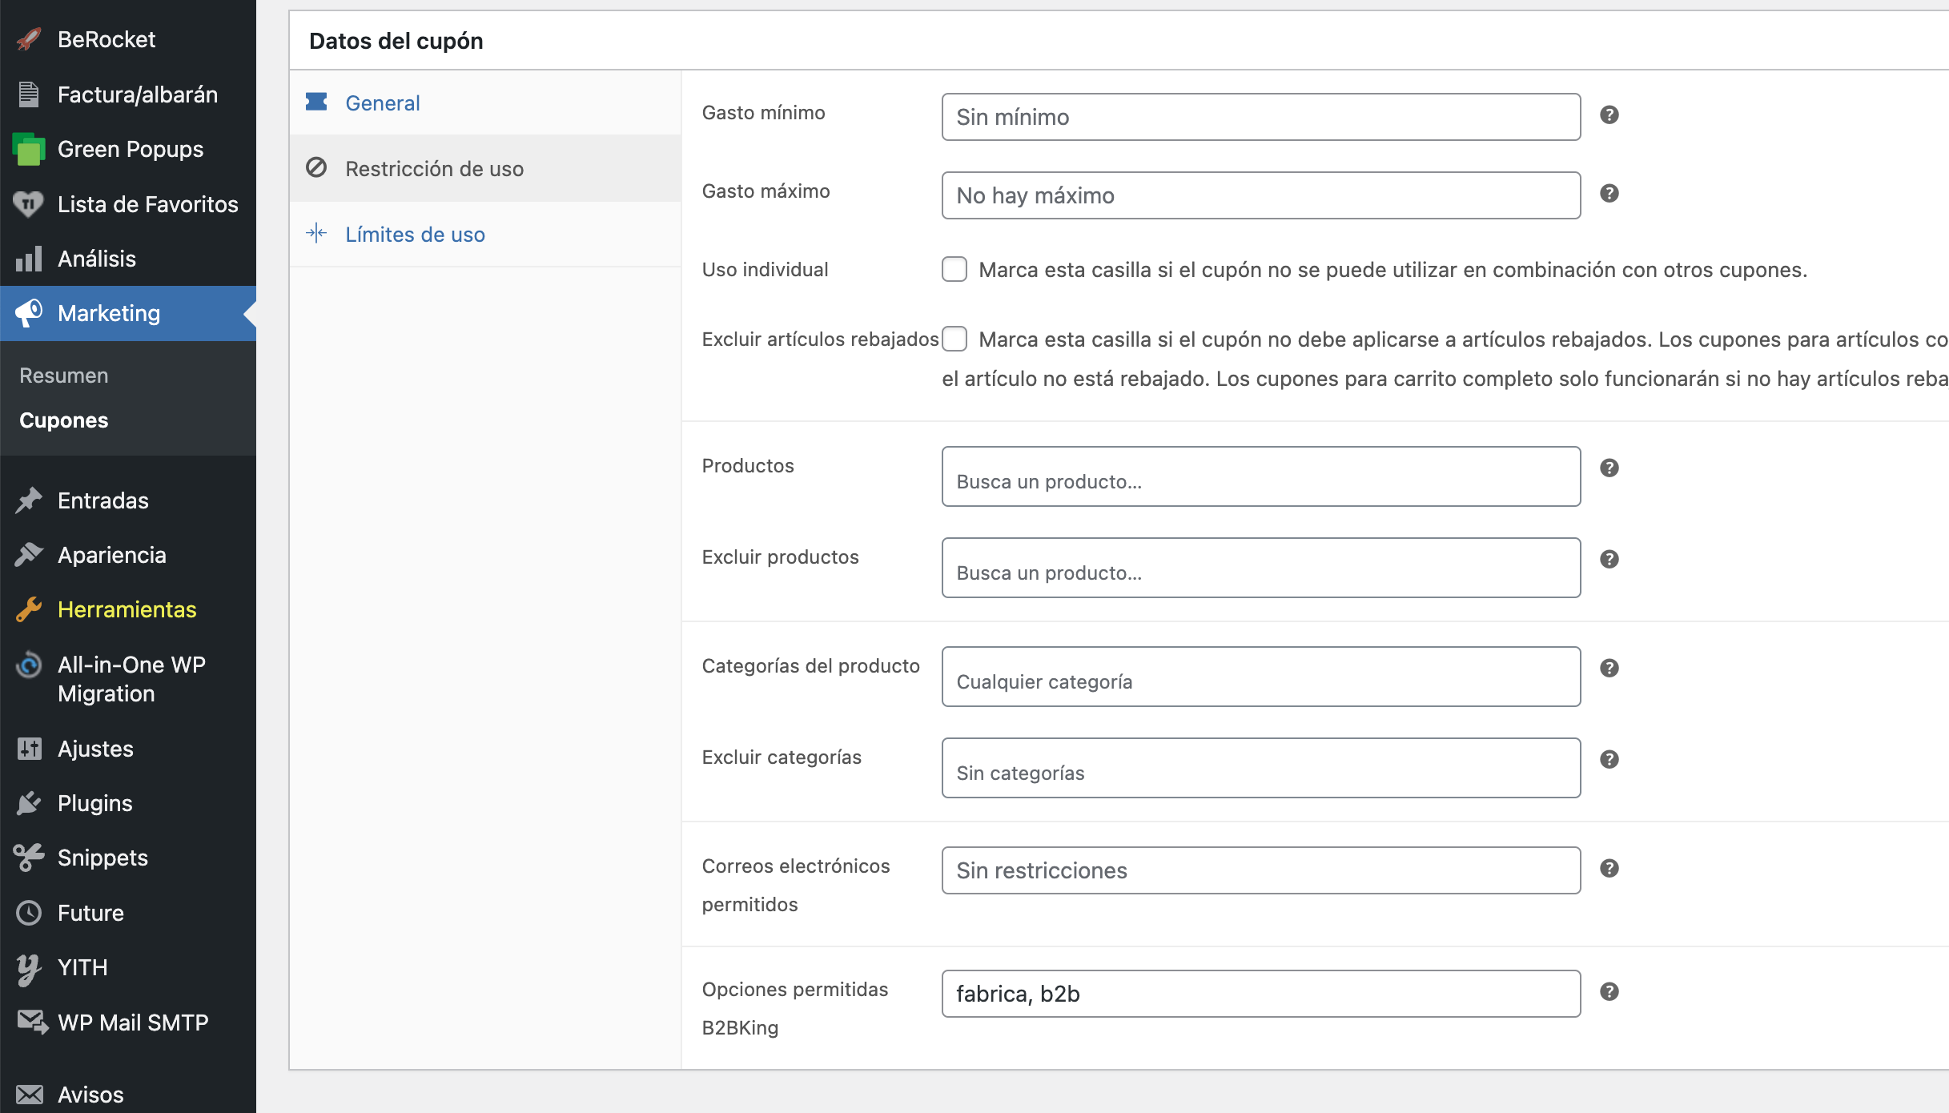
Task: Open the Productos search selector
Action: [1261, 476]
